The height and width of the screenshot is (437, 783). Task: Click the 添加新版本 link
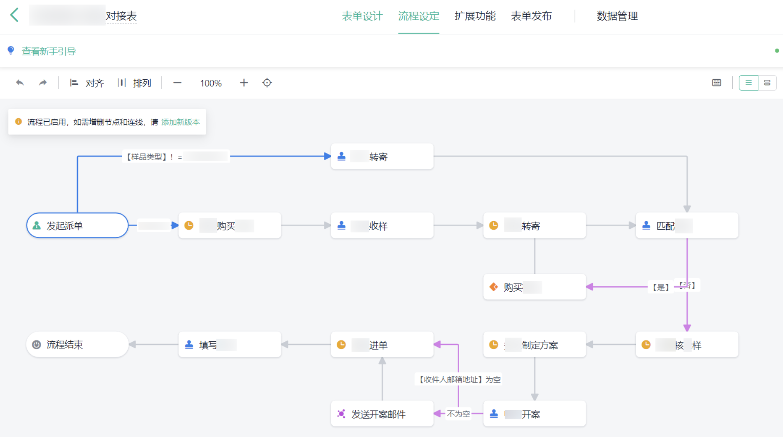(180, 122)
